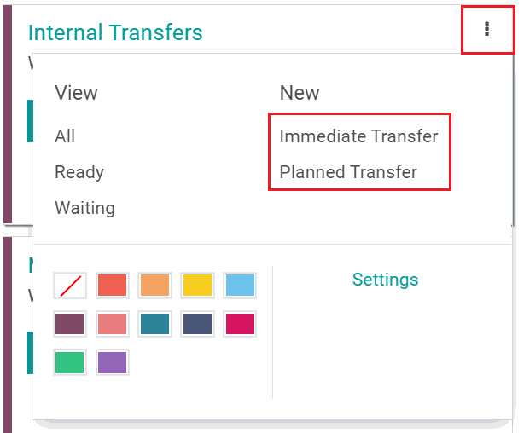Open the Settings link
The image size is (524, 433).
pyautogui.click(x=385, y=280)
